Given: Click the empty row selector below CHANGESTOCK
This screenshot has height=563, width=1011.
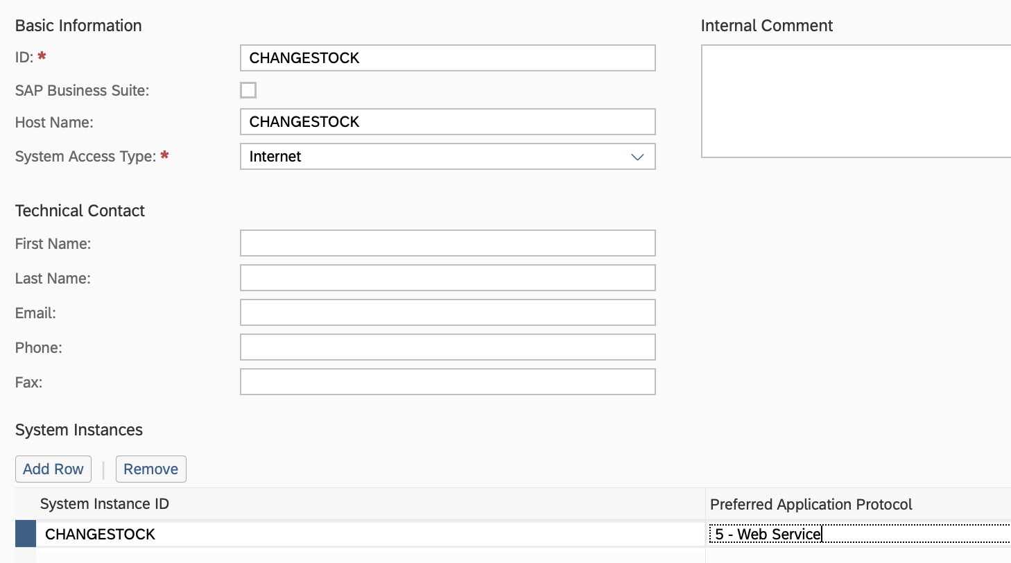Looking at the screenshot, I should point(26,555).
